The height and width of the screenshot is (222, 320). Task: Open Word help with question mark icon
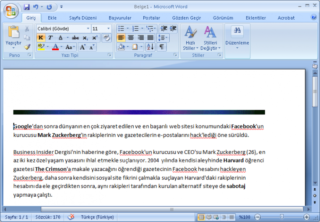coord(314,17)
